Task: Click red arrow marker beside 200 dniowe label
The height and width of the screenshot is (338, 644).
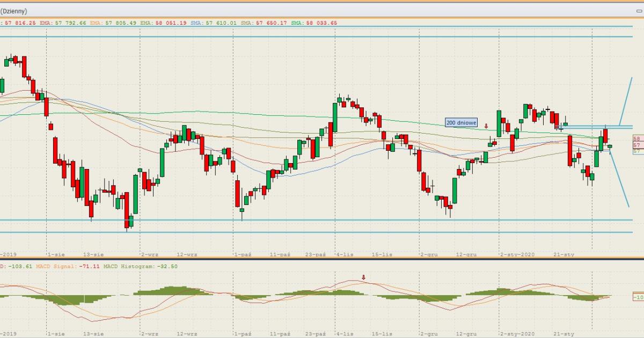Action: tap(486, 126)
